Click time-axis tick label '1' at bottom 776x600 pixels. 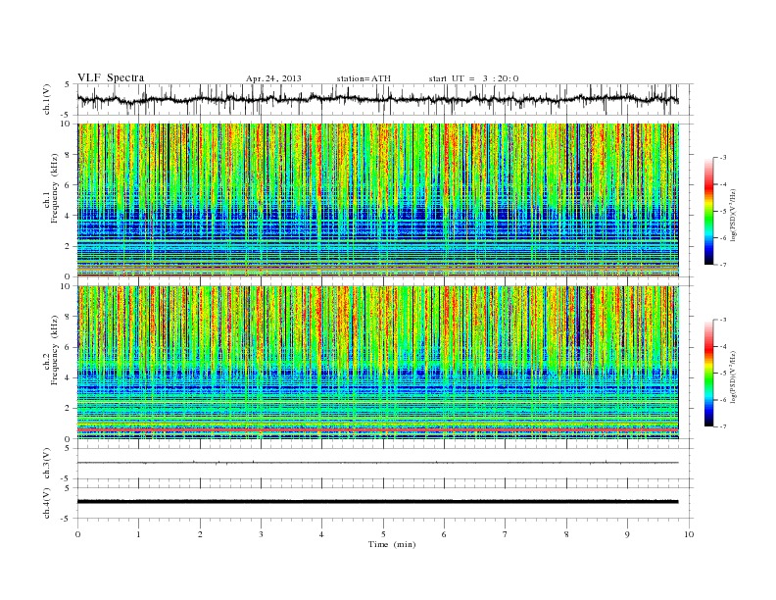tap(138, 534)
